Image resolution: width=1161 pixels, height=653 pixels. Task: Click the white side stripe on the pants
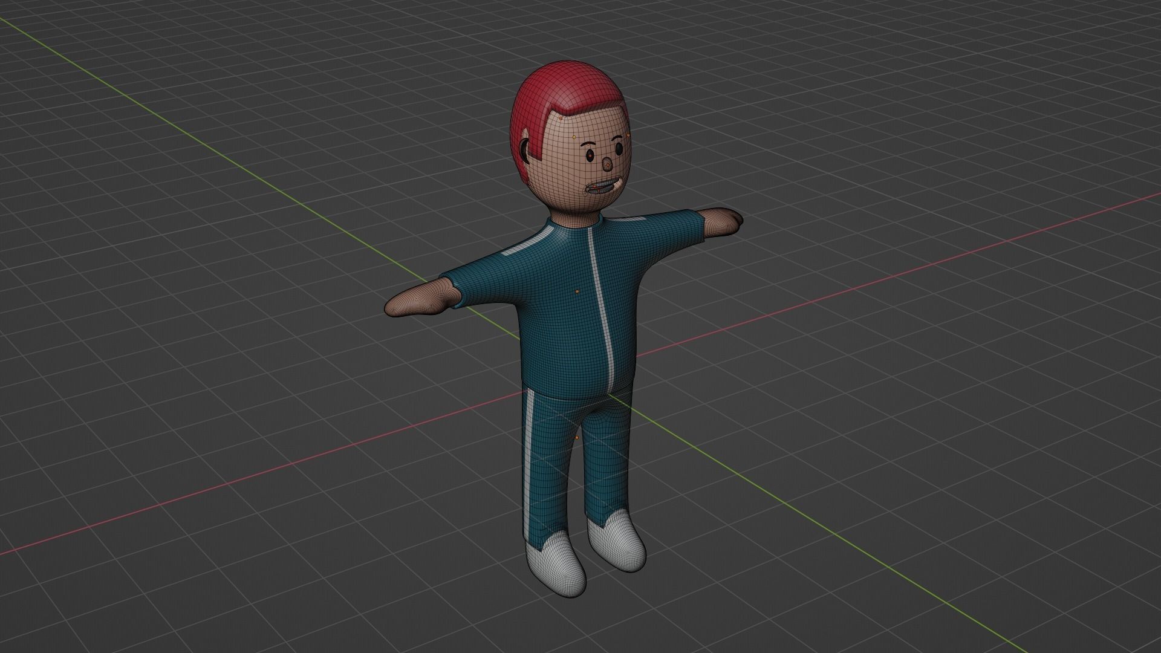pos(530,467)
